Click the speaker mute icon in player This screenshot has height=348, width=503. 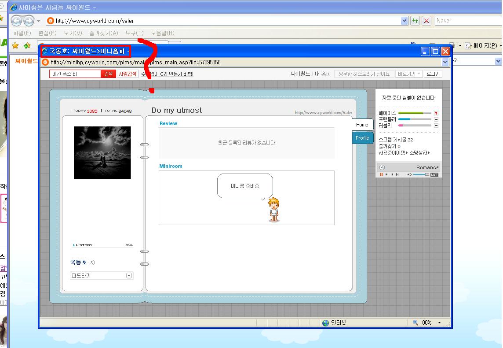coord(409,175)
